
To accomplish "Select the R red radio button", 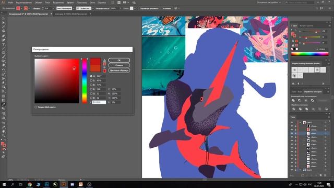I will point(91,89).
